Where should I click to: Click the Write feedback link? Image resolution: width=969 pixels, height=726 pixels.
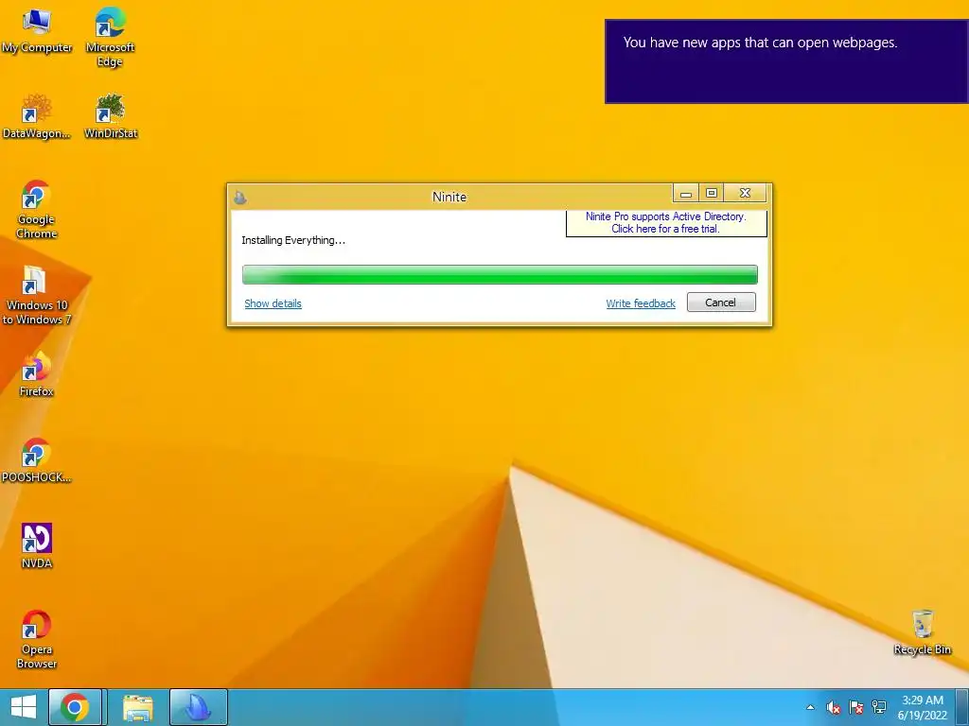coord(641,303)
